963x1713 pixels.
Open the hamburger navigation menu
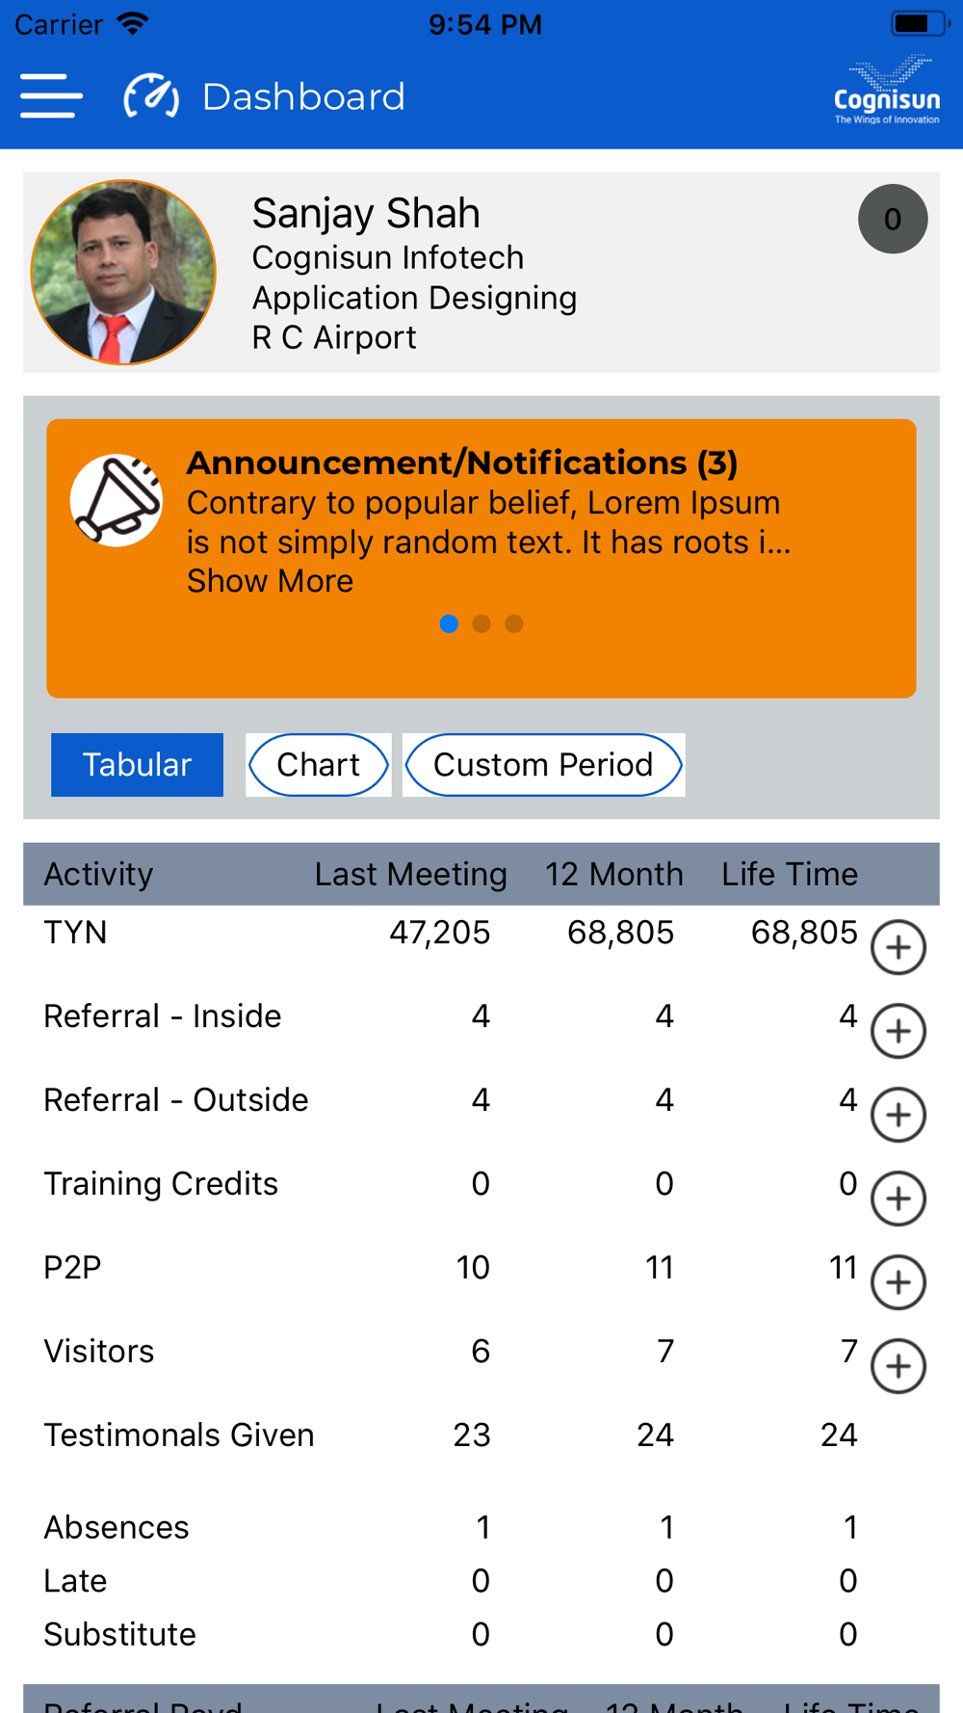[51, 96]
